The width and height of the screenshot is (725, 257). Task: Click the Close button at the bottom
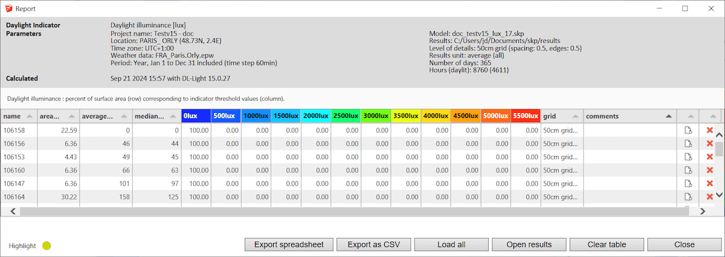tap(684, 244)
